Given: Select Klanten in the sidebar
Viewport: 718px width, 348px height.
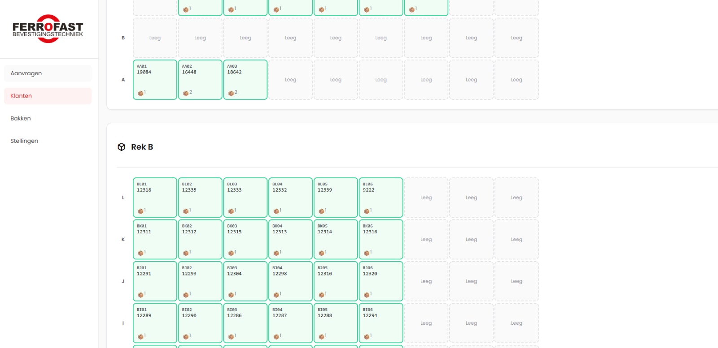Looking at the screenshot, I should [x=48, y=96].
